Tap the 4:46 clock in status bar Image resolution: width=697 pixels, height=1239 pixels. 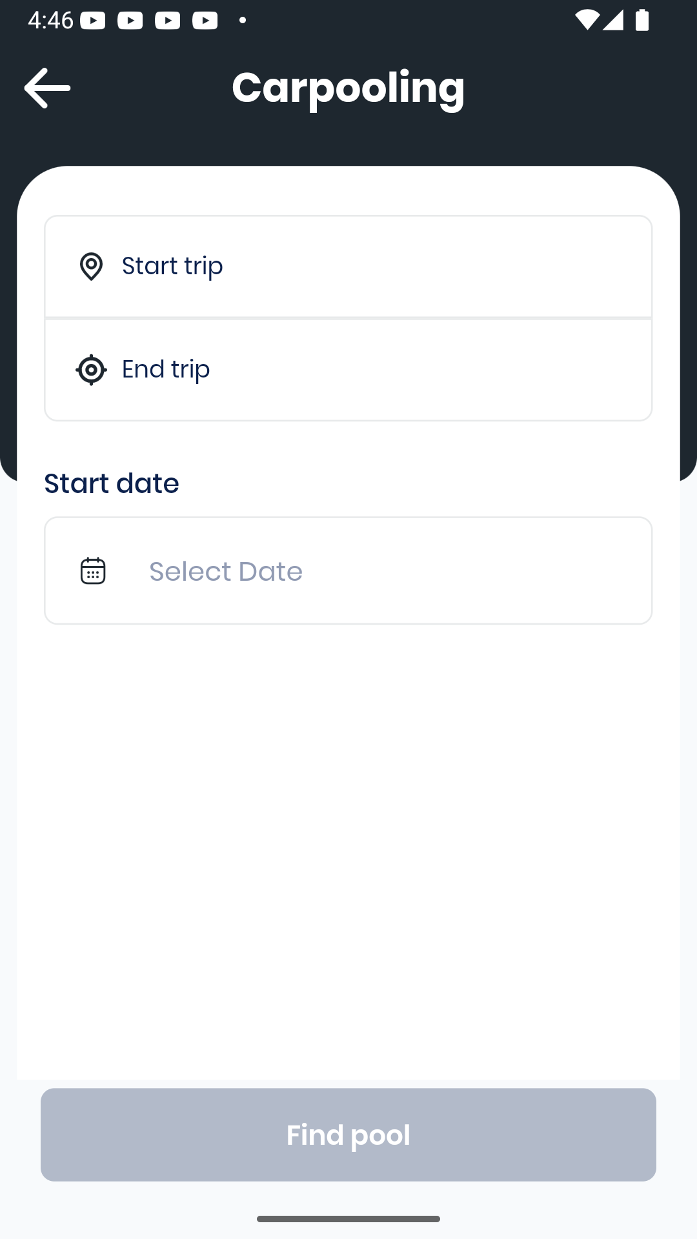pos(50,21)
